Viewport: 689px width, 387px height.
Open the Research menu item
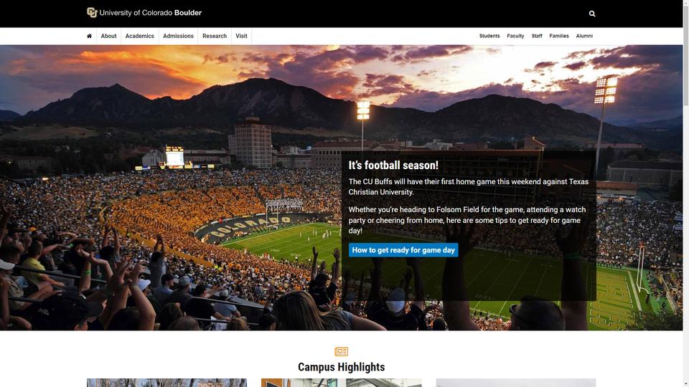(x=215, y=36)
